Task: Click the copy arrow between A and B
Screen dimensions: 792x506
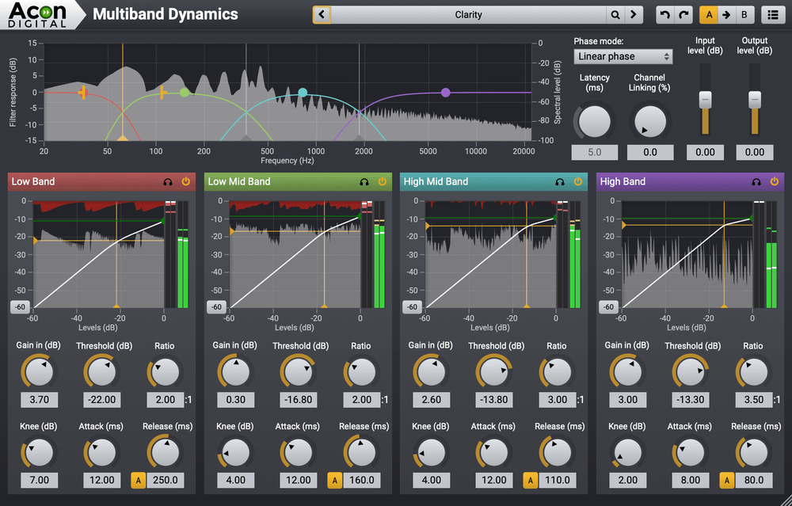Action: 726,14
